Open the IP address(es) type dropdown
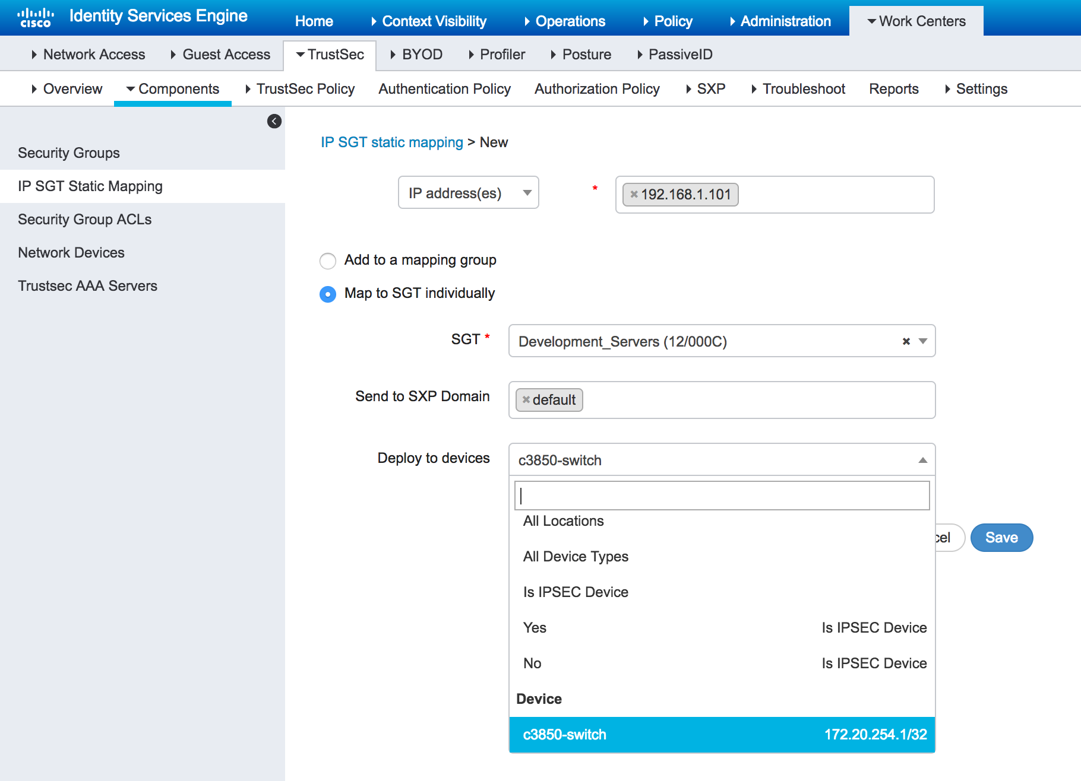The image size is (1081, 781). tap(468, 193)
